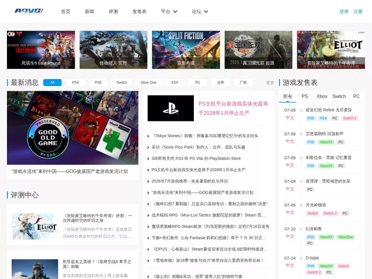The width and height of the screenshot is (372, 279).
Task: Open the 真三国无双 起源 banner
Action: coord(259,50)
